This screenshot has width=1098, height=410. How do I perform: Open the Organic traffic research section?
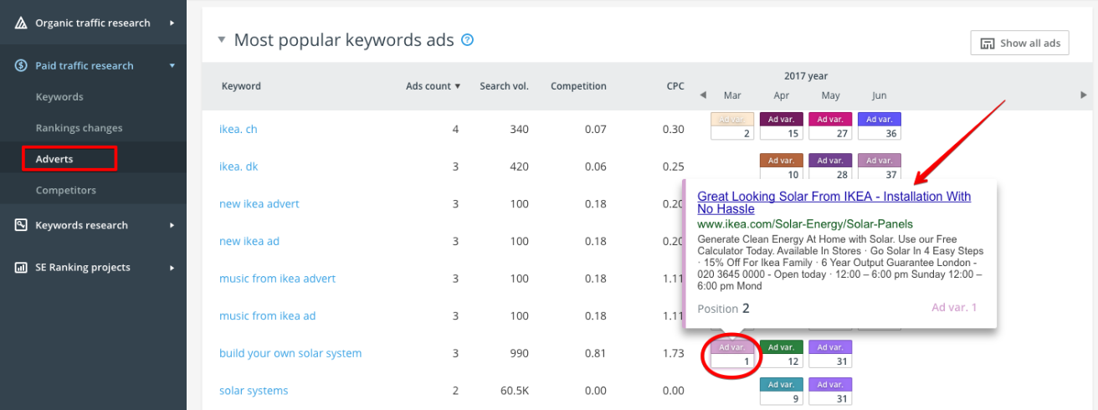[x=93, y=23]
